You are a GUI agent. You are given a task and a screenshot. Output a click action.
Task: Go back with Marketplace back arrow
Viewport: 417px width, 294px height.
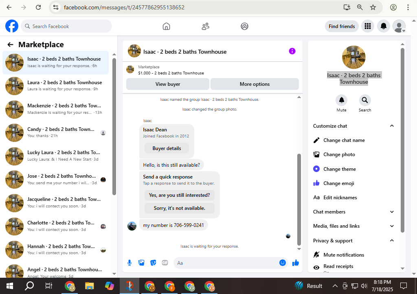point(10,45)
